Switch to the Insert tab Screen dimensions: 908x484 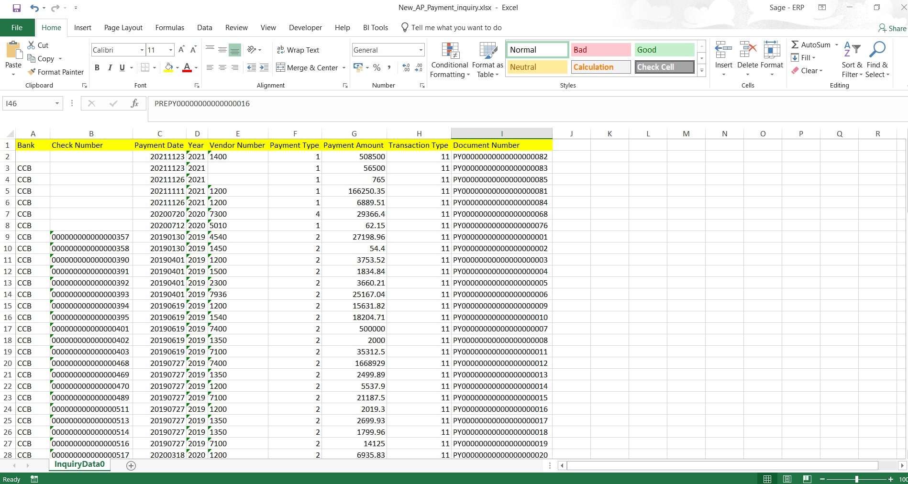82,27
